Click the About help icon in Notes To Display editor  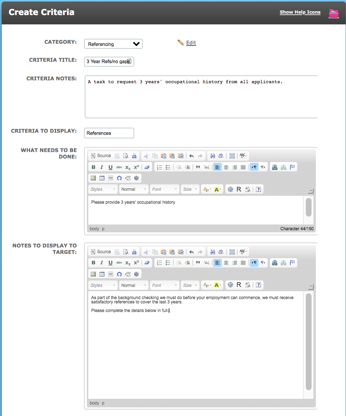(258, 285)
